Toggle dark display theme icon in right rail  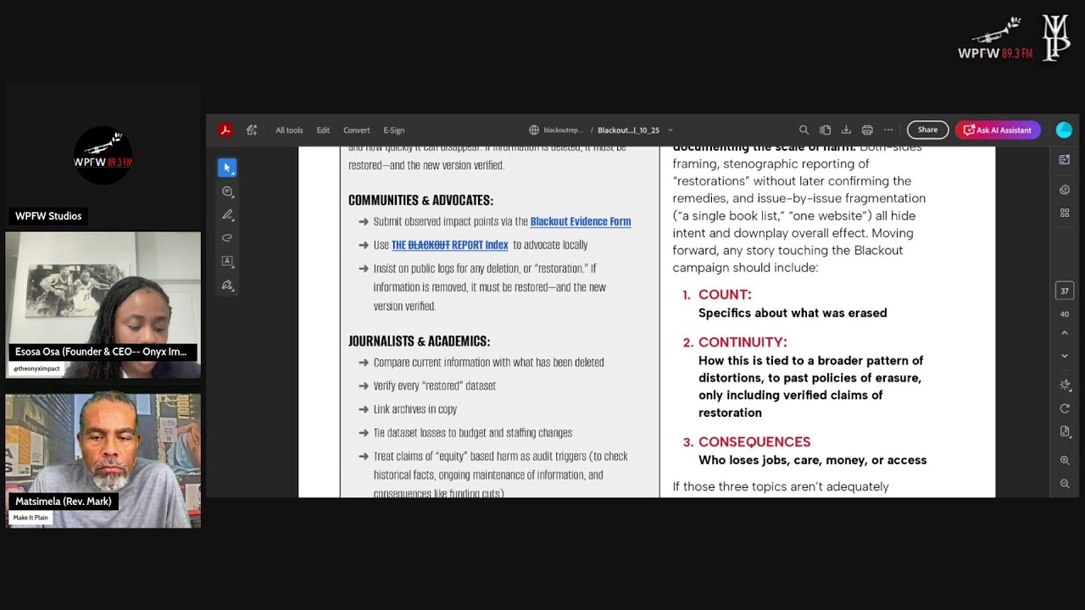pos(1065,385)
